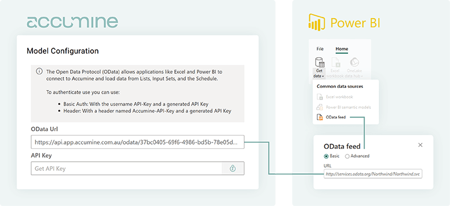Image resolution: width=450 pixels, height=206 pixels.
Task: Click the OData feed list icon
Action: click(x=320, y=117)
